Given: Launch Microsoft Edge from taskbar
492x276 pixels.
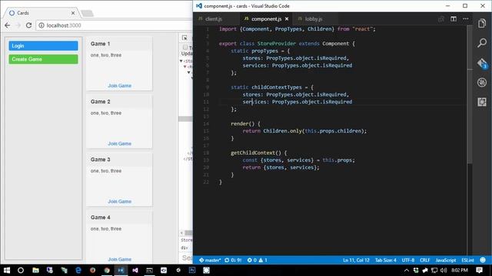Looking at the screenshot, I should [x=78, y=270].
